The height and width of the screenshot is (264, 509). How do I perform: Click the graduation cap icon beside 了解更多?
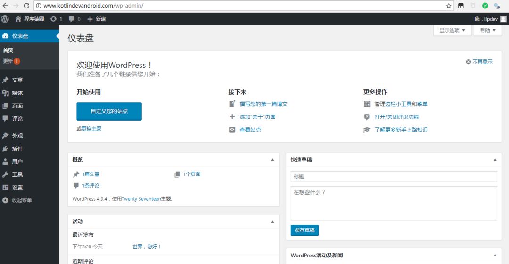[x=367, y=130]
